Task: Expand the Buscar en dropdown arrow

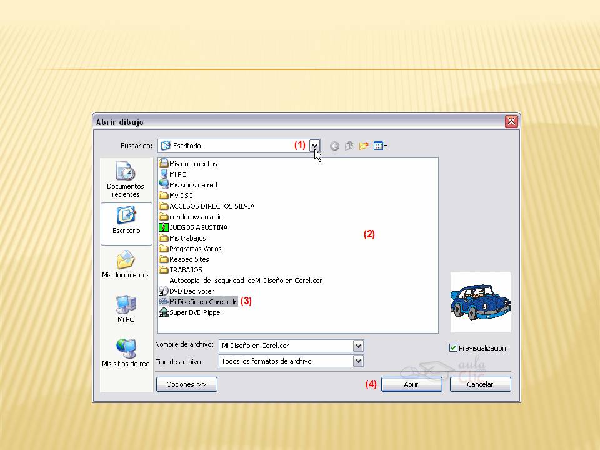Action: [314, 146]
